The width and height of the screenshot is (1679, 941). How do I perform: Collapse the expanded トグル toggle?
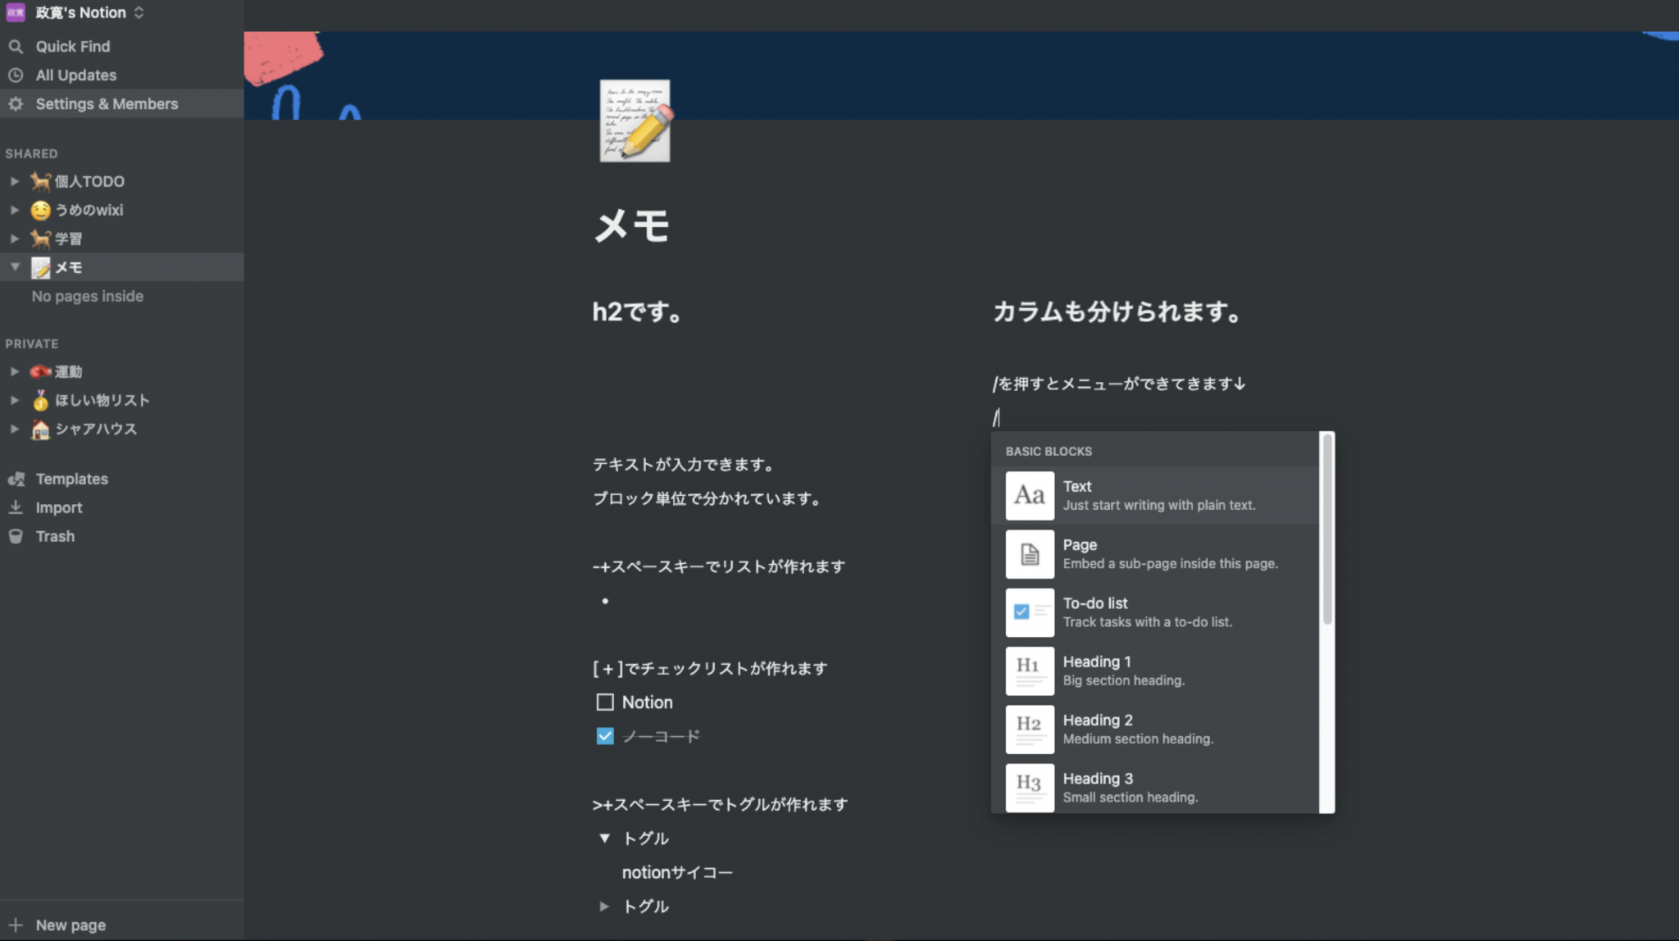(604, 838)
